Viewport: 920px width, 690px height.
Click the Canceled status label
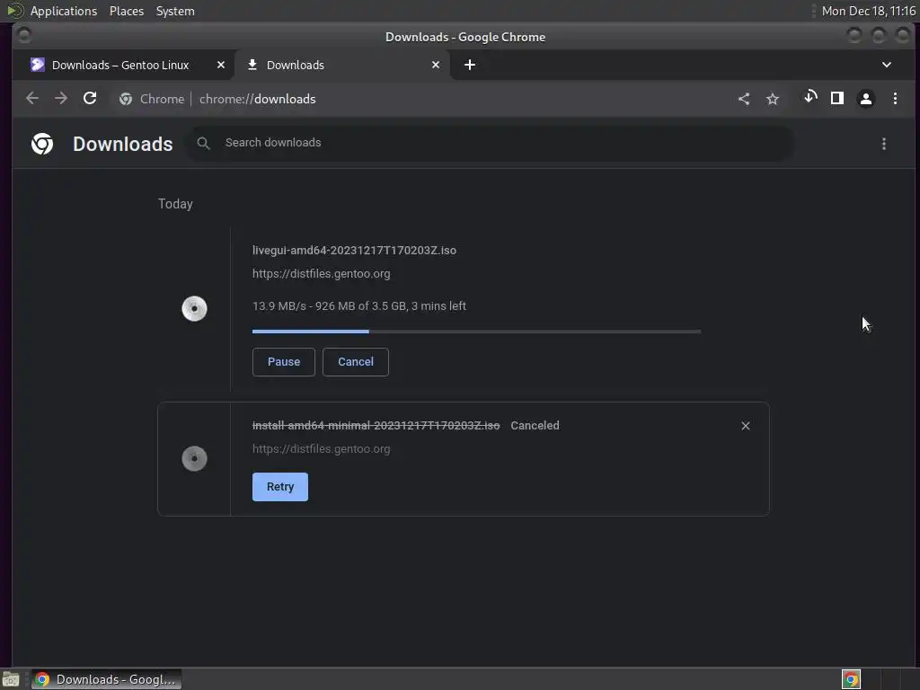(x=535, y=426)
